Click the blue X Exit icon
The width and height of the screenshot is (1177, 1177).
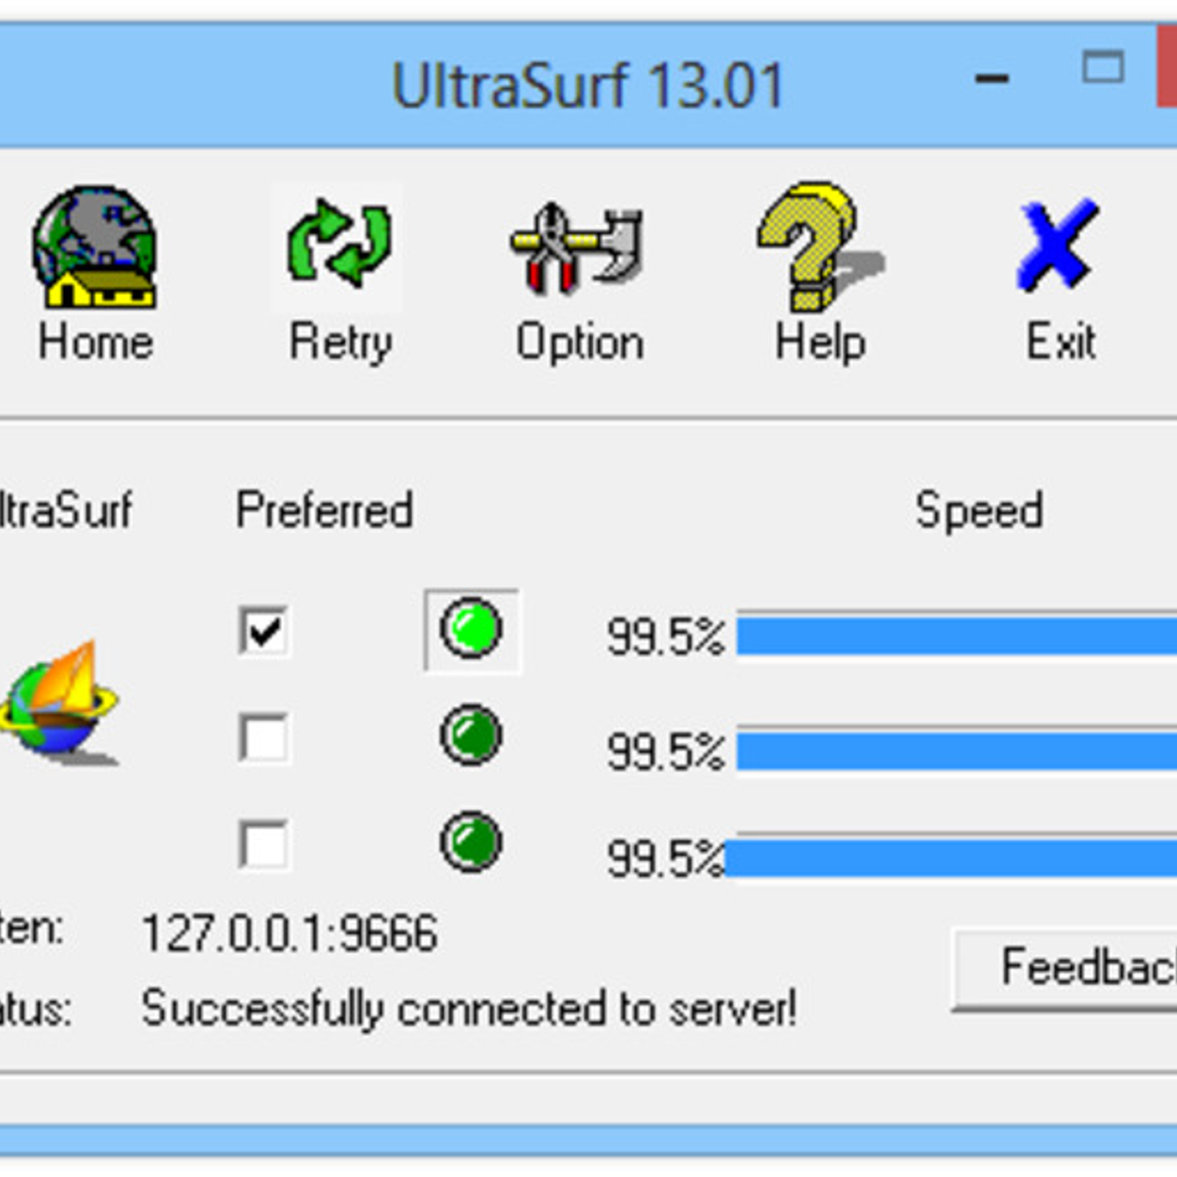[1057, 244]
